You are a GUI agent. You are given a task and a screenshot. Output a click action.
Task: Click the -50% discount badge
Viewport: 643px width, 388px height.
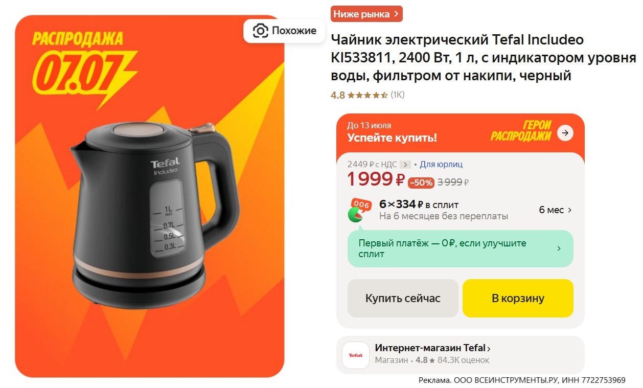pyautogui.click(x=421, y=182)
